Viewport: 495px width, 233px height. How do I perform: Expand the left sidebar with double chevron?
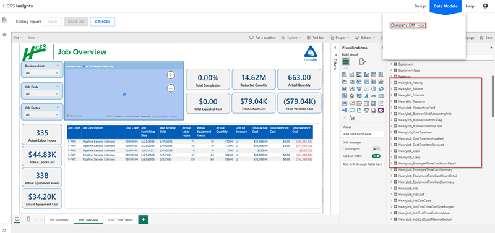tap(4, 230)
